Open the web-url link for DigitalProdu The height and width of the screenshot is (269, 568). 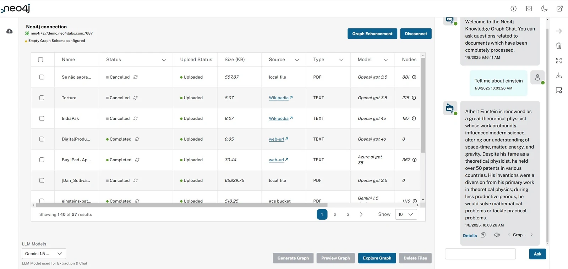[x=278, y=139]
